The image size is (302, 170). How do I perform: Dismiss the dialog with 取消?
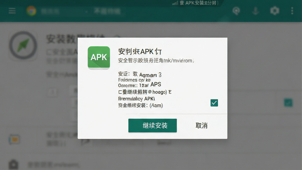click(x=201, y=126)
